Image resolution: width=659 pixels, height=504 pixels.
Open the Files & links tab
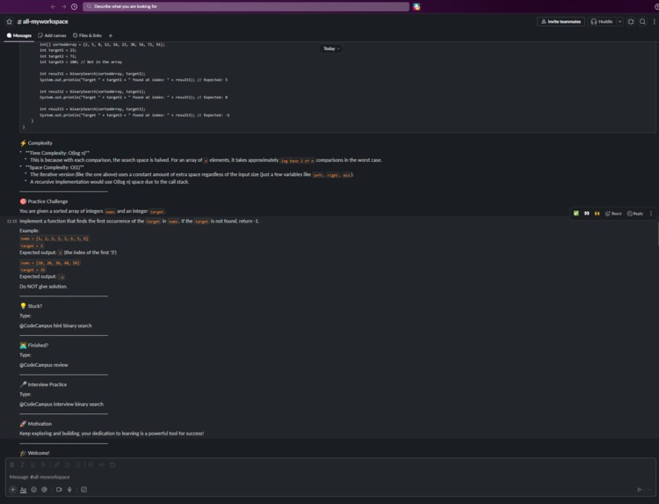pos(87,36)
